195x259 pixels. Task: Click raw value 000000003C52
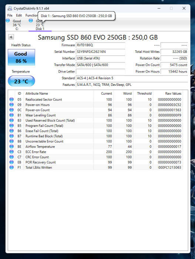169,105
